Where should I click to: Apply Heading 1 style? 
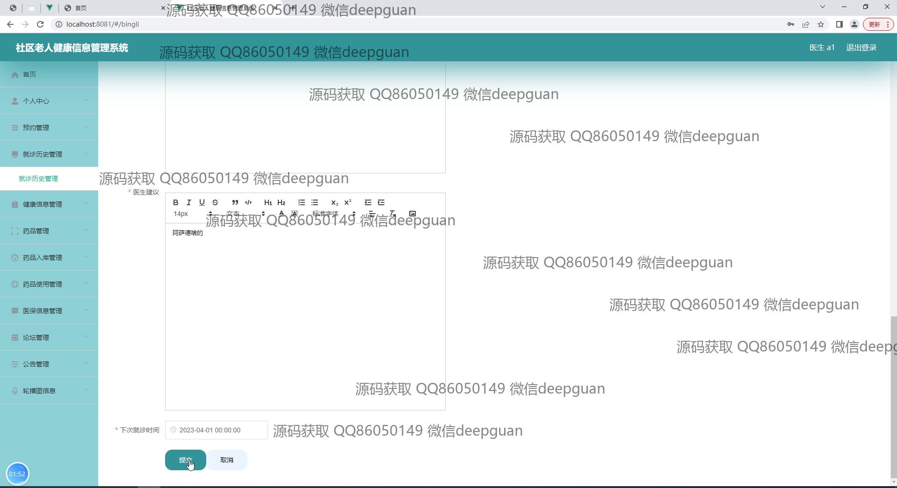[268, 202]
